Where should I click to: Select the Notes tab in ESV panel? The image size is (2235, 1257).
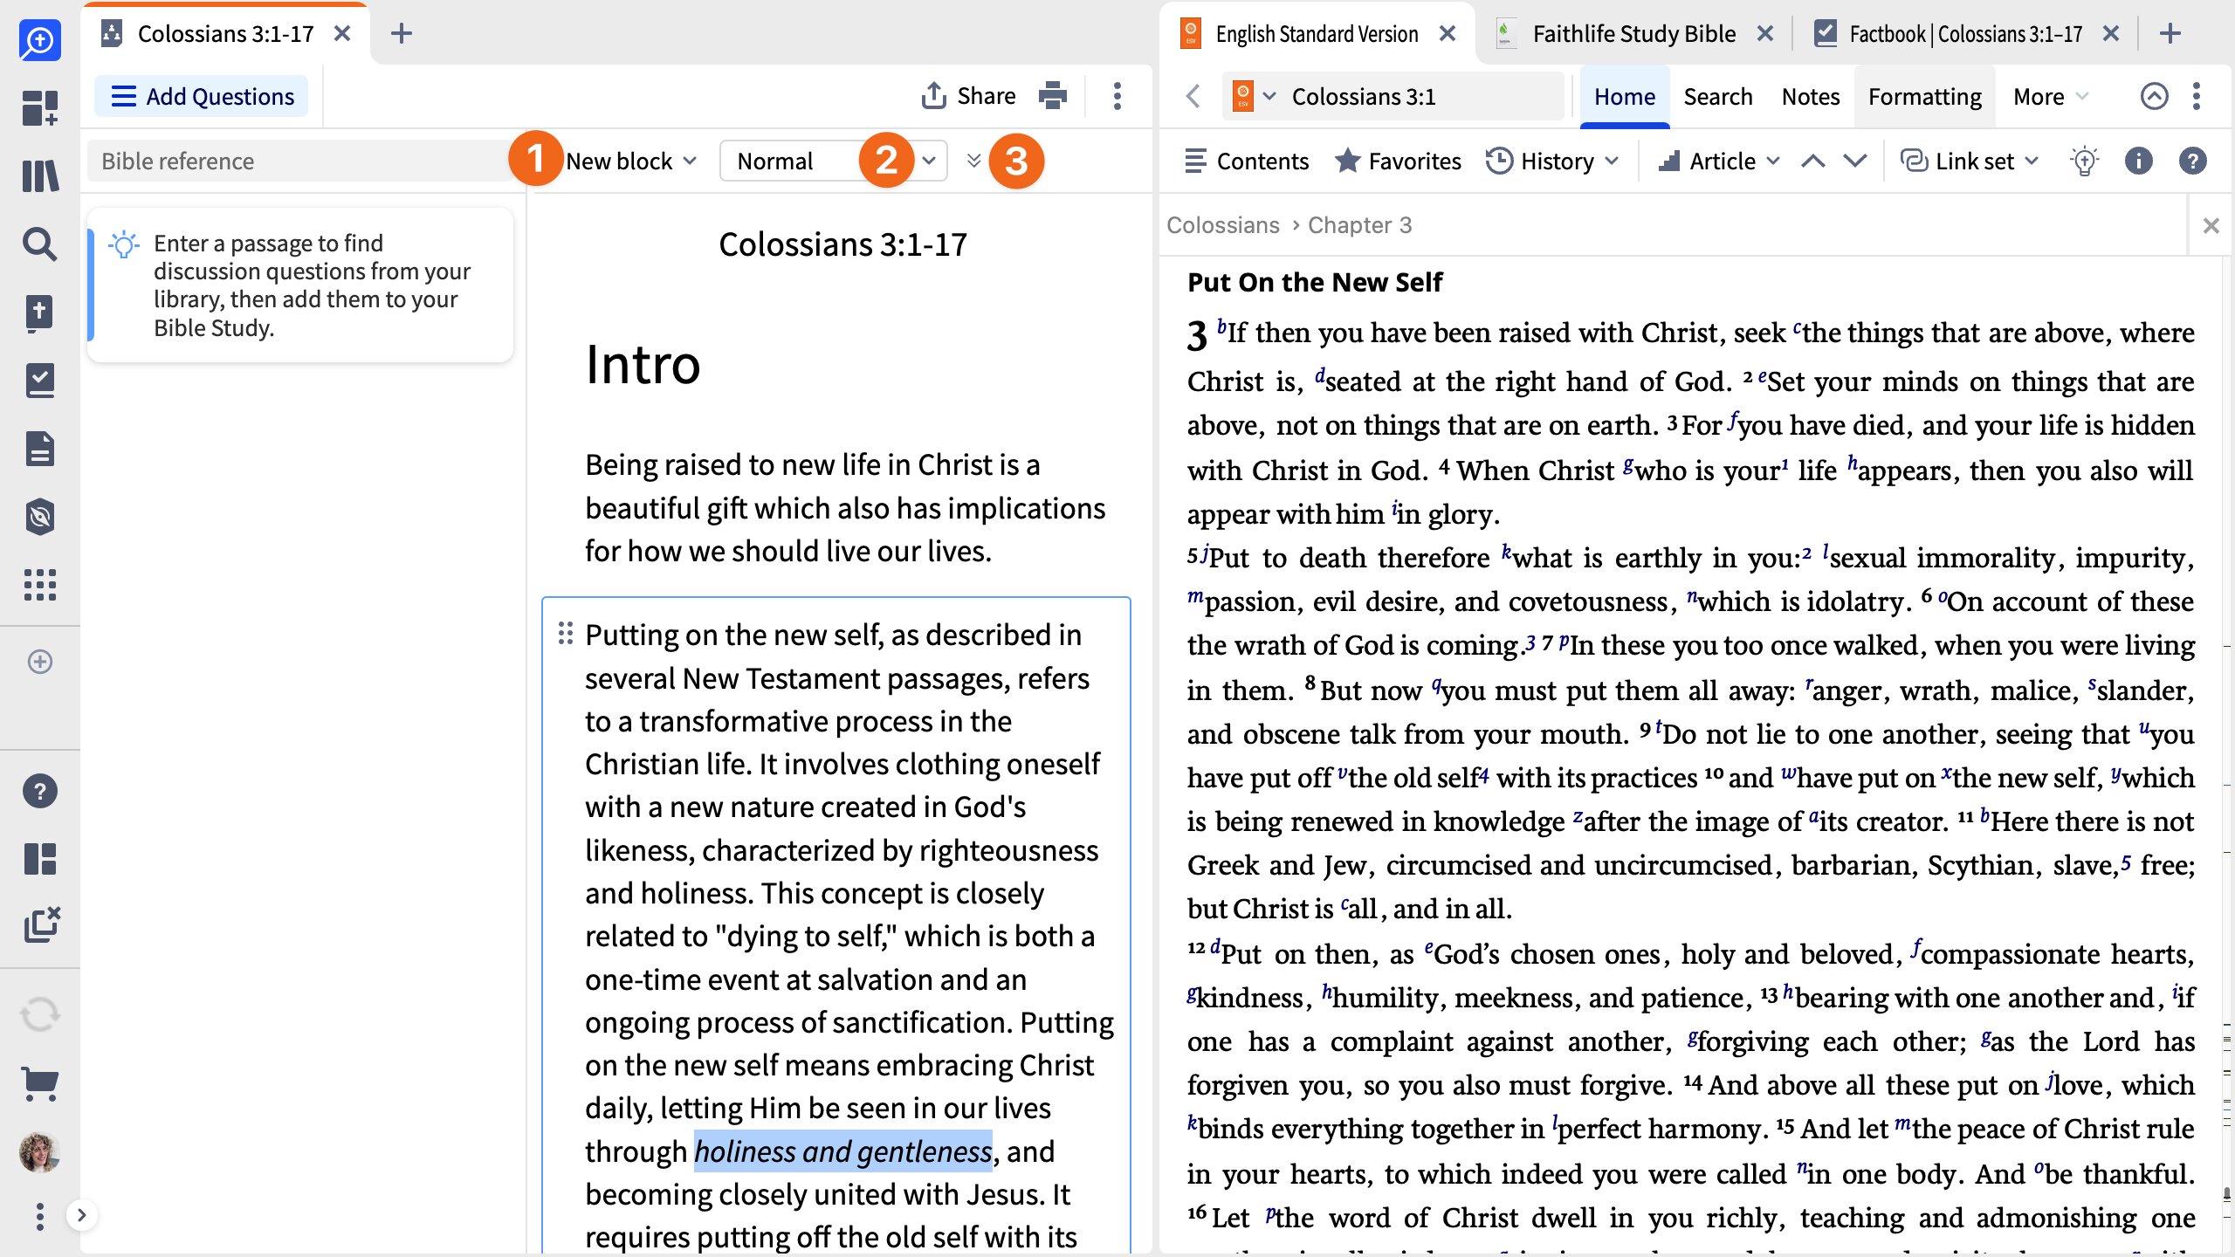coord(1810,96)
